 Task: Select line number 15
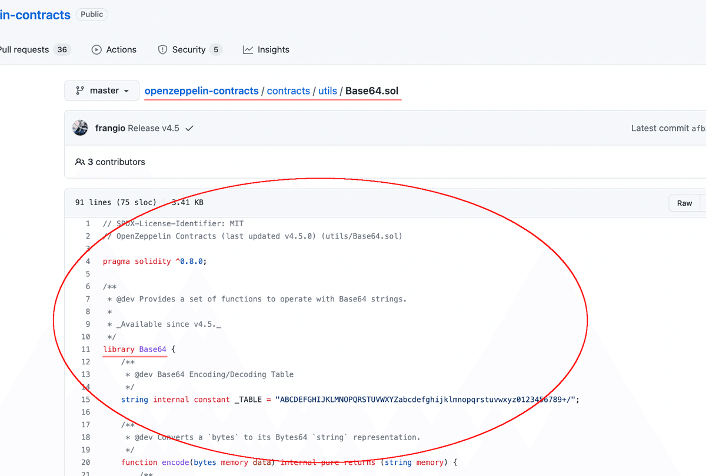pyautogui.click(x=86, y=400)
